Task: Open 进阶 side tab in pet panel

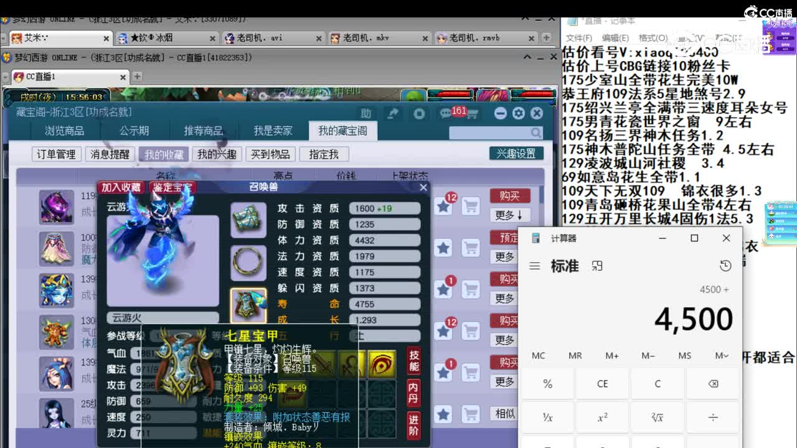Action: (414, 425)
